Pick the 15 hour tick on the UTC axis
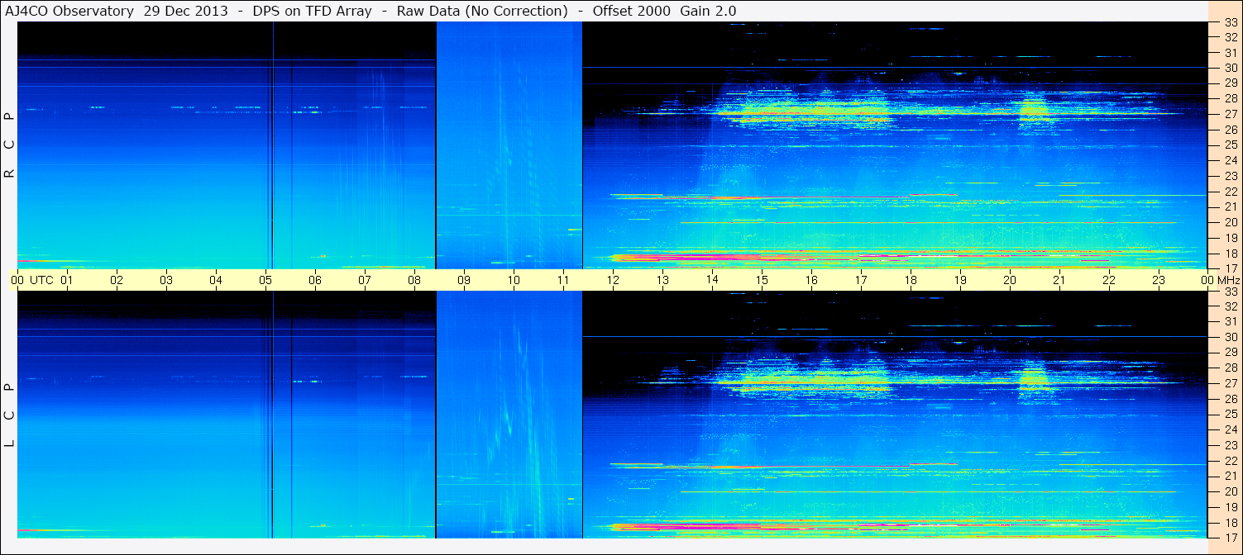This screenshot has height=555, width=1243. tap(762, 280)
